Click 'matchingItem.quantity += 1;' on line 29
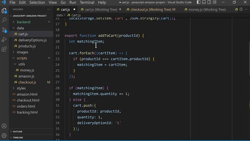Screen dimensions: 250x141 101,94
